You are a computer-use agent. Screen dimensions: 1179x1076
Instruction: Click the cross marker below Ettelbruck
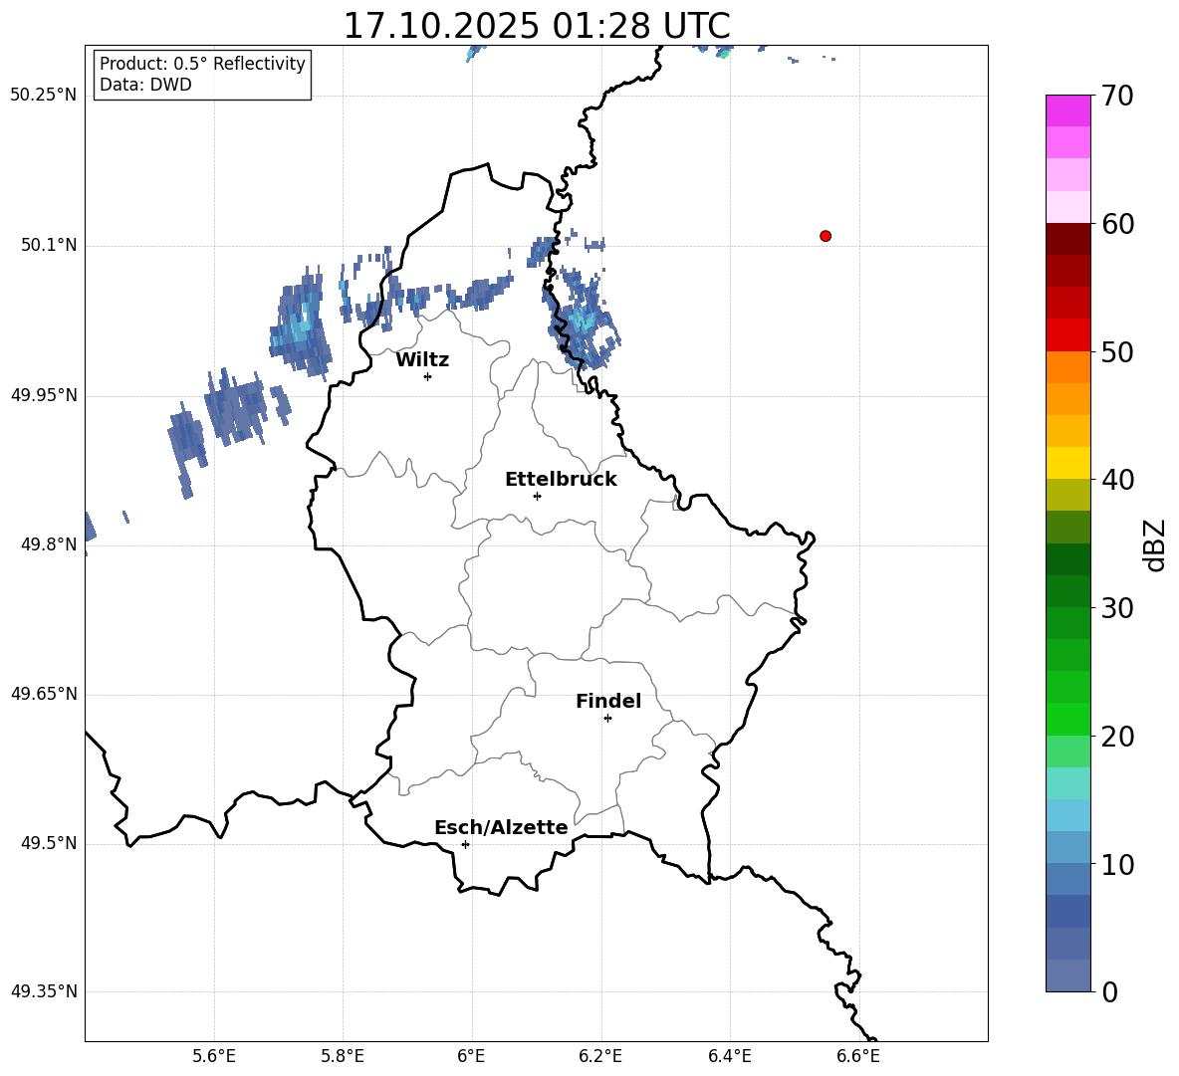[537, 496]
